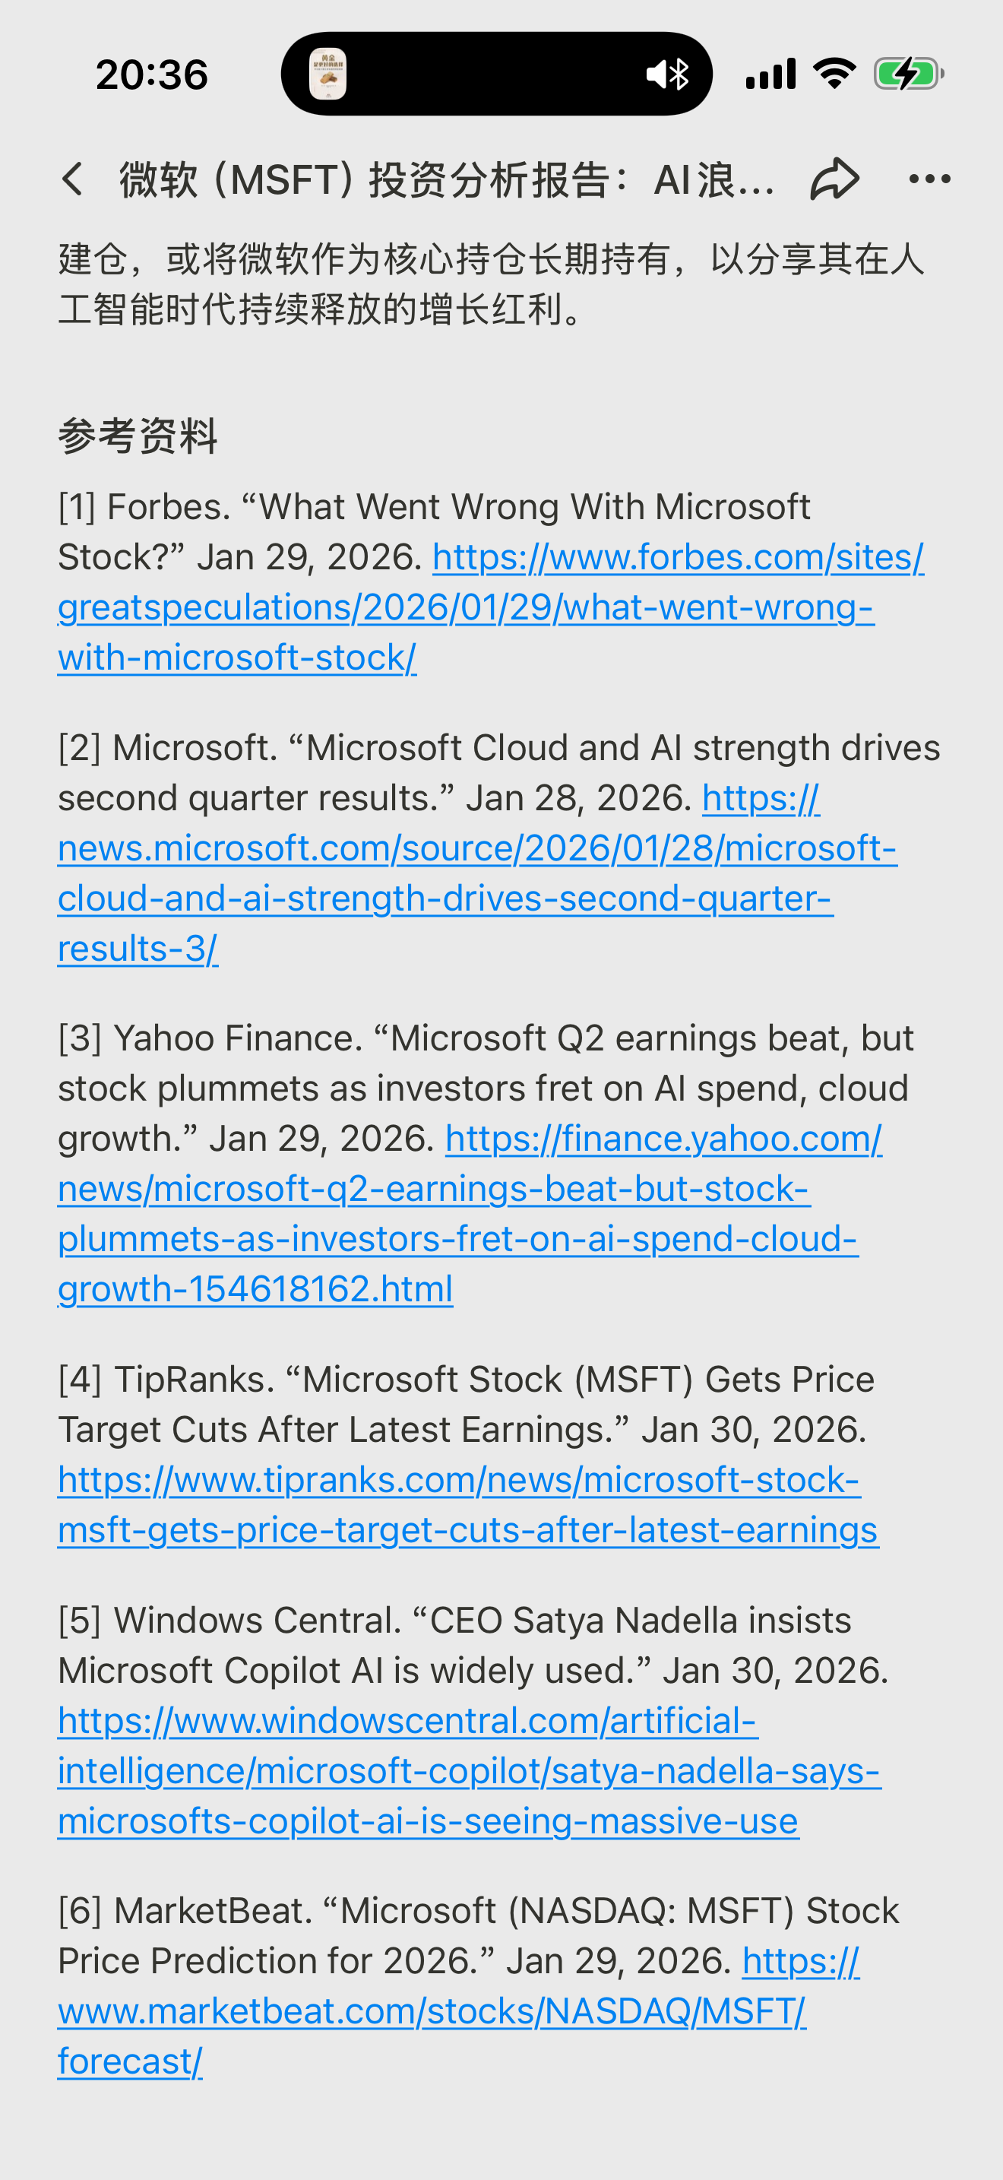1003x2180 pixels.
Task: Open the MarketBeat MSFT forecast link
Action: (x=432, y=2011)
